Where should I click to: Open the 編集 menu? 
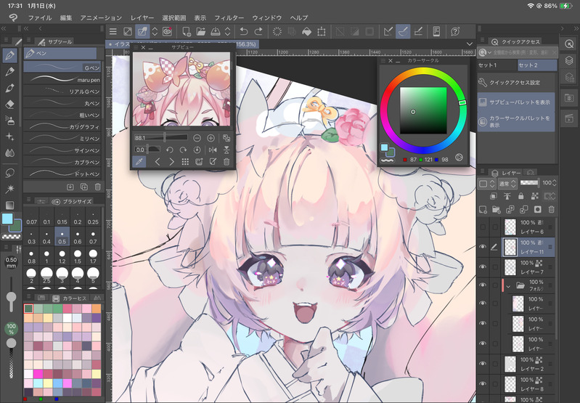pyautogui.click(x=66, y=17)
